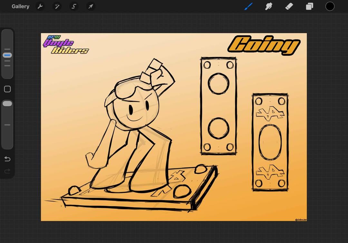Tap the square Modify button in sidebar
Viewport: 348px width, 243px height.
(x=7, y=89)
